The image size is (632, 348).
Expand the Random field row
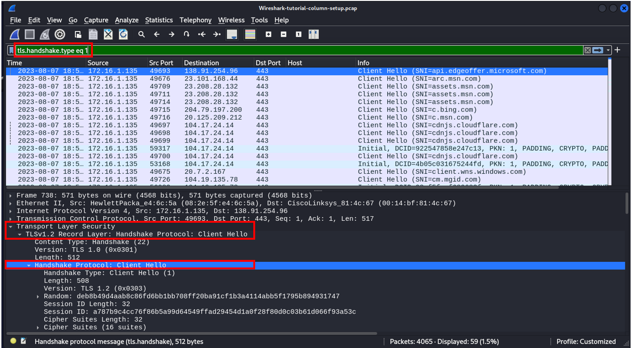[x=38, y=296]
